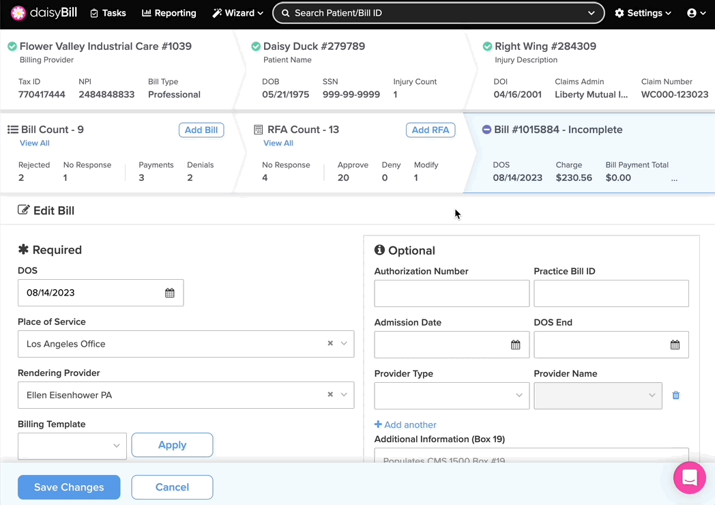Click the Optional info icon
The height and width of the screenshot is (505, 715).
point(379,250)
